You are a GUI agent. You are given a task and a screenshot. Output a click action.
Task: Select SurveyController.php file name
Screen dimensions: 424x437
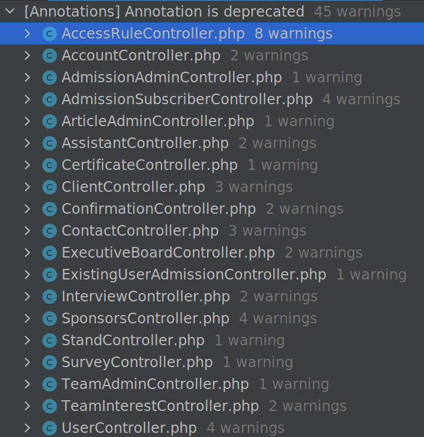point(137,362)
